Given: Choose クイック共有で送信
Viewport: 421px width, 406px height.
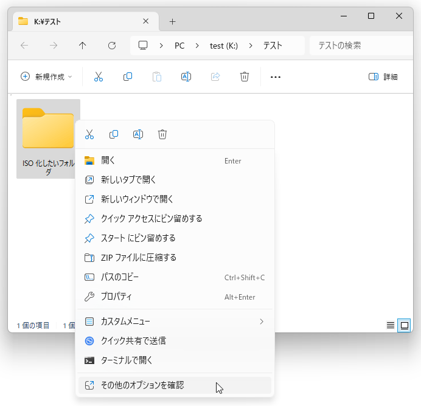Looking at the screenshot, I should coord(175,341).
